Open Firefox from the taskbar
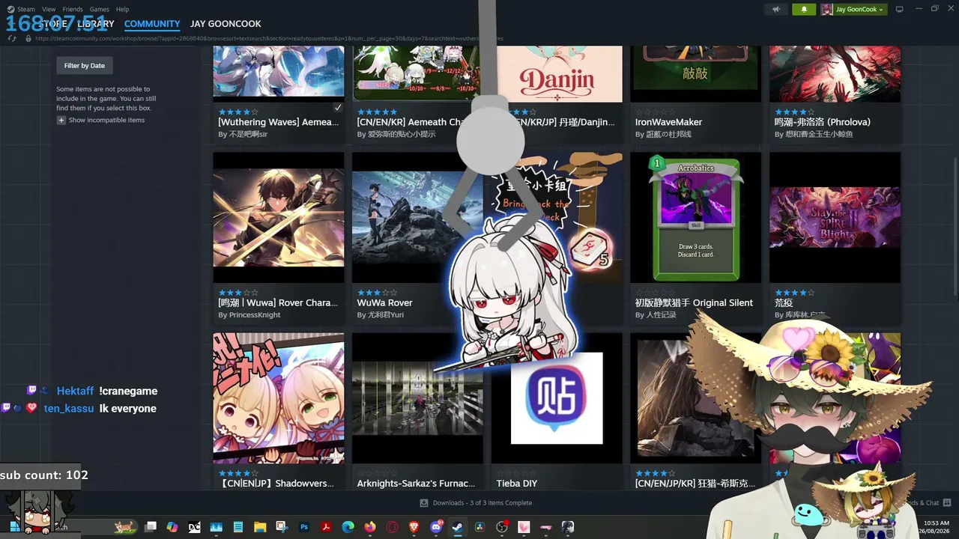 [370, 527]
